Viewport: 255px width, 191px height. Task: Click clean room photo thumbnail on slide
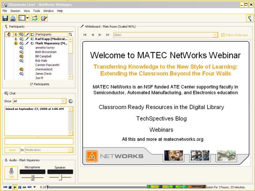[174, 156]
